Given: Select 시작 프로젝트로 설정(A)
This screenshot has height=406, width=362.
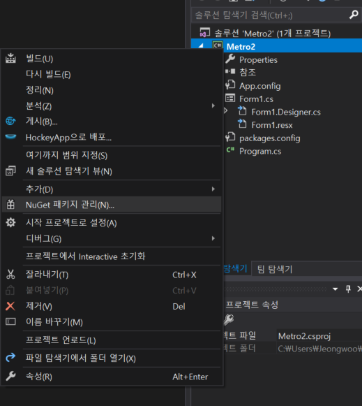Looking at the screenshot, I should click(111, 223).
